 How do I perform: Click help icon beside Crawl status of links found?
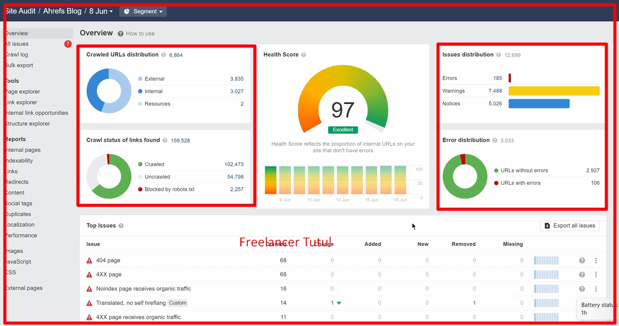click(x=165, y=140)
